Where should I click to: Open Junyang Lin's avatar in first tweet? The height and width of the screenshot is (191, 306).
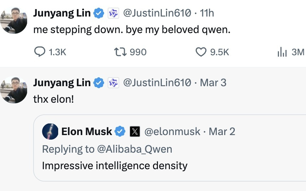[x=14, y=20]
